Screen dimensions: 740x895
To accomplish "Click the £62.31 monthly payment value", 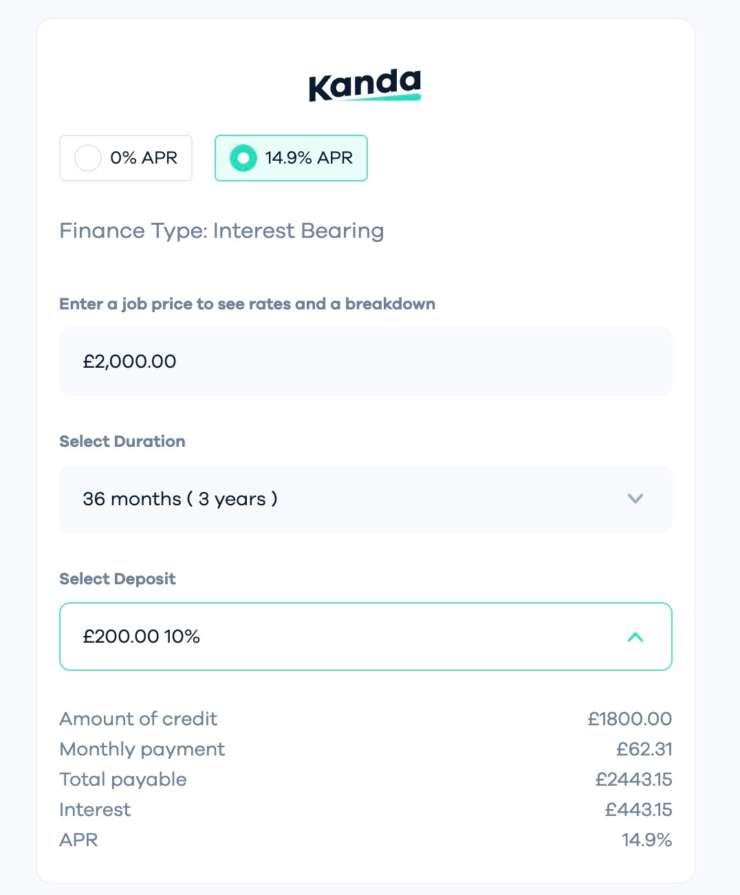I will [x=644, y=749].
